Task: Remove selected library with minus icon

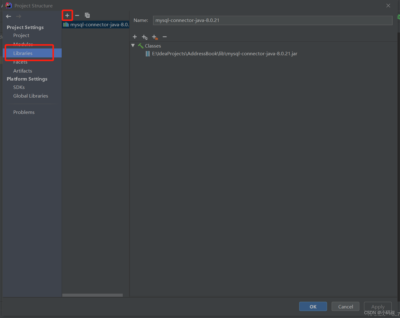Action: coord(77,15)
